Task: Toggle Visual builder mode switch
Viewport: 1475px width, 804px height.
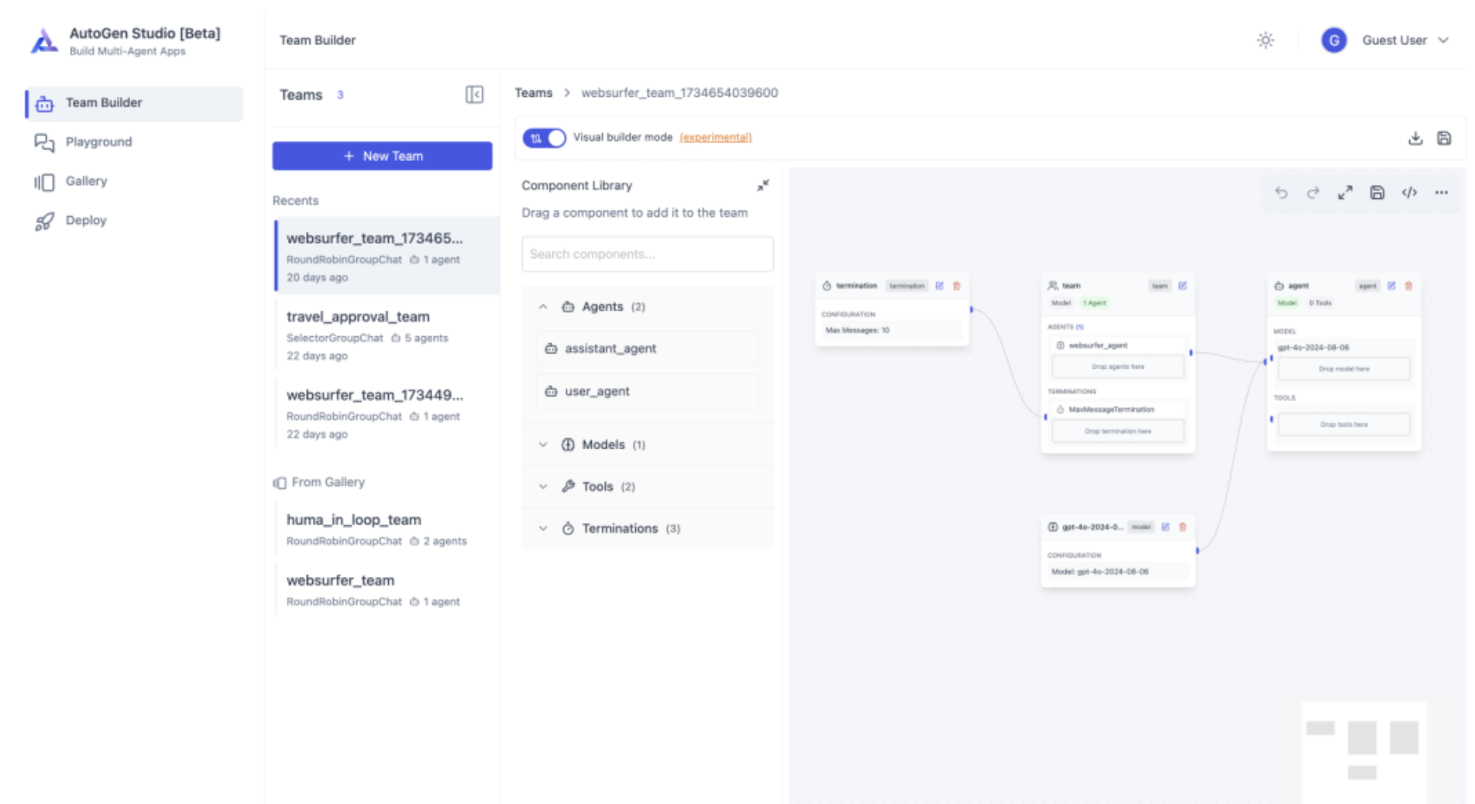Action: click(544, 138)
